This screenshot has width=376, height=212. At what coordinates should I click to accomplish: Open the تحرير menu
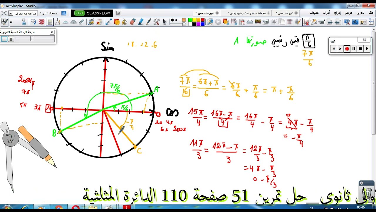tap(360, 13)
